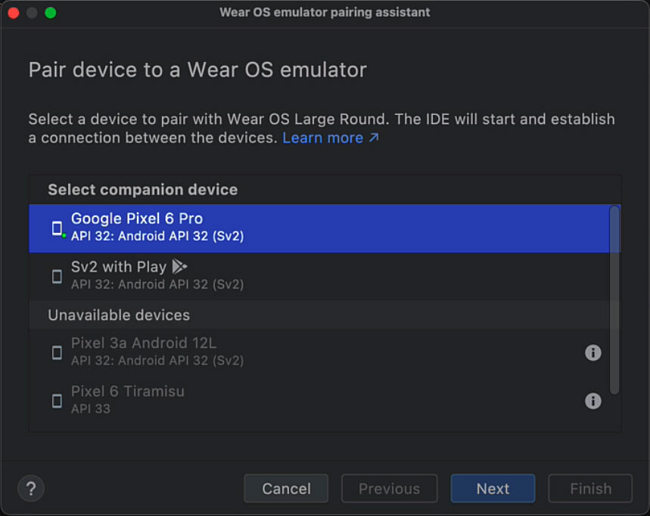Select the Sv2 with Play device
This screenshot has height=516, width=650.
point(303,275)
